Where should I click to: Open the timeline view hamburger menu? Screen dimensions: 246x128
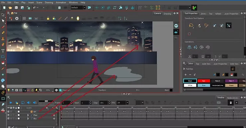tap(8, 97)
